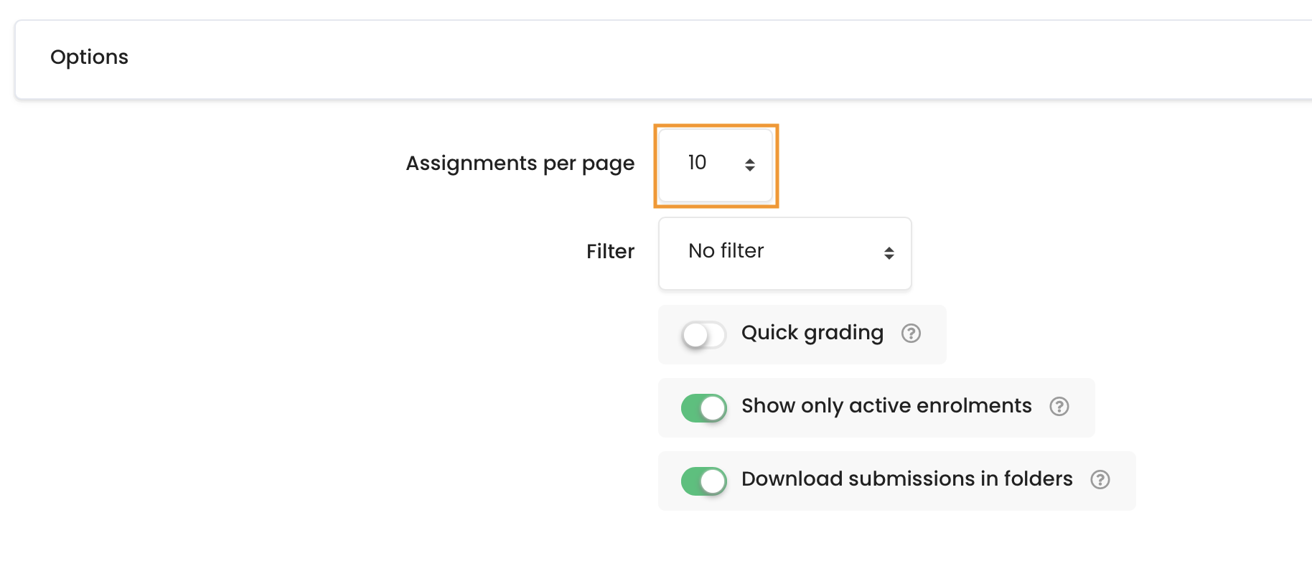Turn off Download submissions in folders
This screenshot has width=1312, height=571.
pos(703,481)
